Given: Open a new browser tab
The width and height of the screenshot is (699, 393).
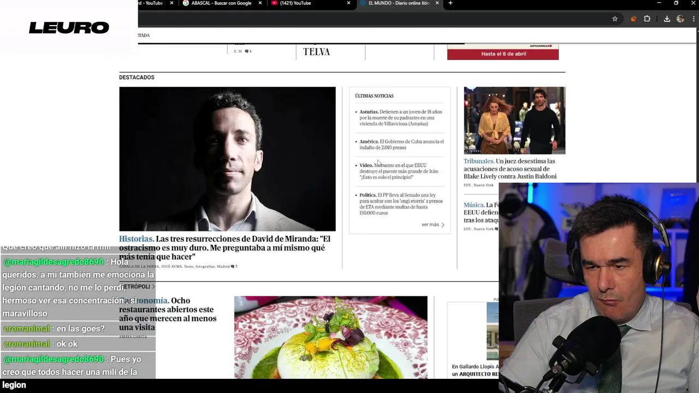Looking at the screenshot, I should [450, 3].
